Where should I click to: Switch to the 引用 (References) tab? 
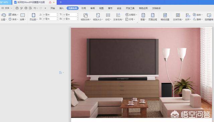coord(84,8)
